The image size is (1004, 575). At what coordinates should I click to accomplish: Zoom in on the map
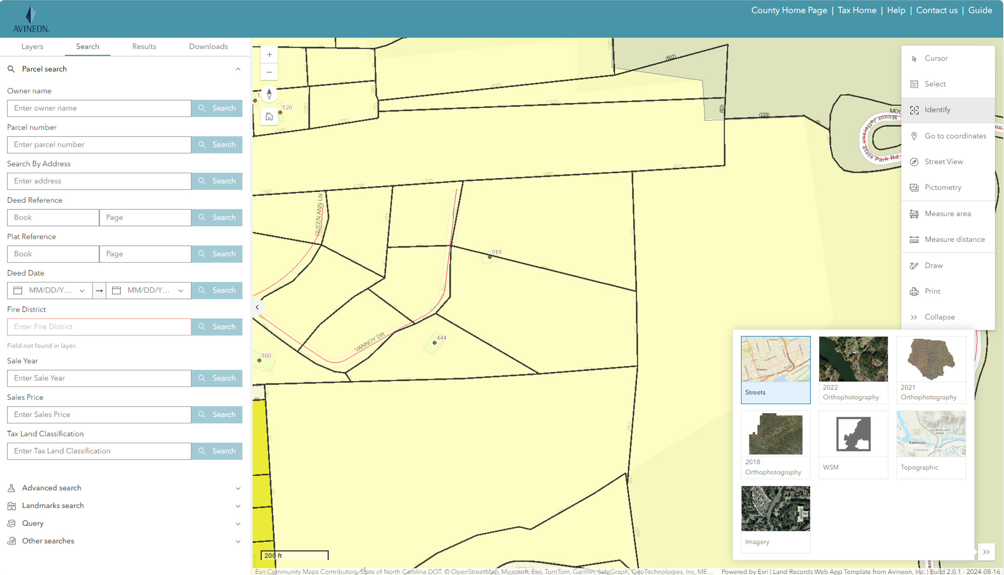(x=269, y=54)
